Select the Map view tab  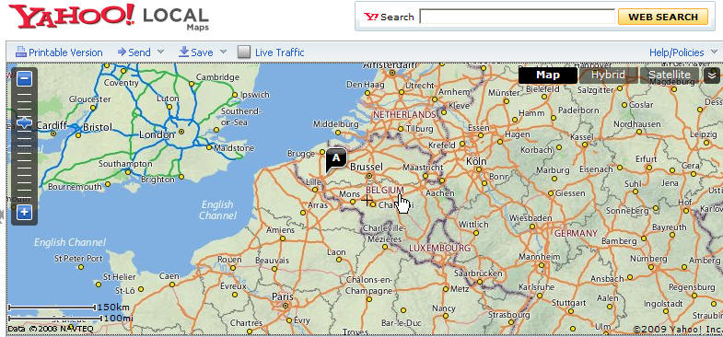548,76
